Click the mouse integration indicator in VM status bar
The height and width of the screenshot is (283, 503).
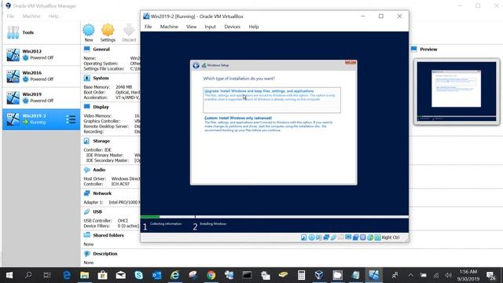coord(370,237)
